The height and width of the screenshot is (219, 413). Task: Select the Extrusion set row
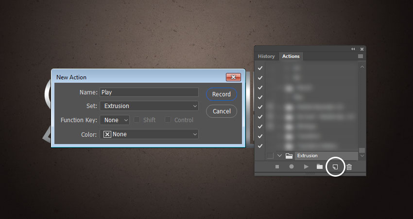(x=327, y=156)
